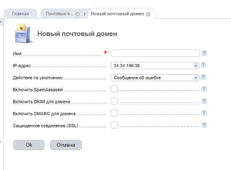Show help for Действие по умолчанию
The height and width of the screenshot is (170, 231).
click(203, 77)
